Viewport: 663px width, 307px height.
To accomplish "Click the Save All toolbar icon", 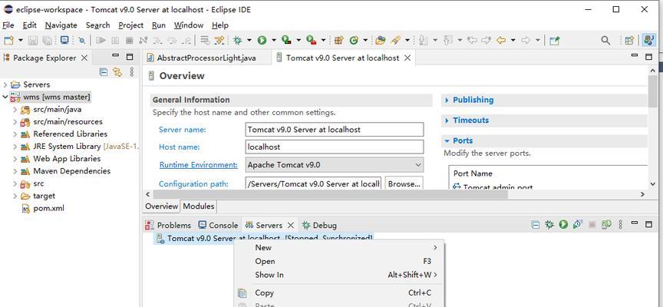I will [48, 40].
